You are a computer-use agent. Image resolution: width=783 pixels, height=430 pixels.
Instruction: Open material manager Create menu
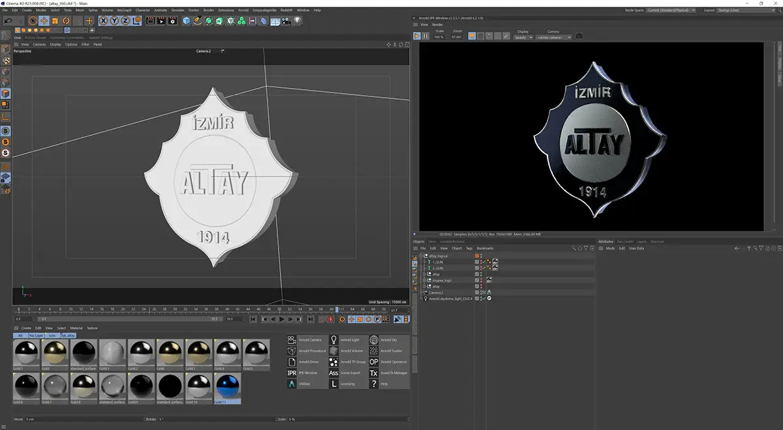pyautogui.click(x=26, y=328)
